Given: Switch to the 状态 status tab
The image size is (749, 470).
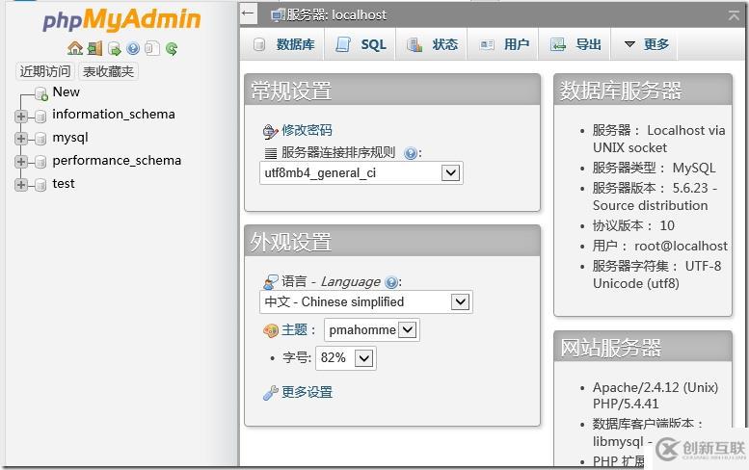Looking at the screenshot, I should (x=432, y=44).
